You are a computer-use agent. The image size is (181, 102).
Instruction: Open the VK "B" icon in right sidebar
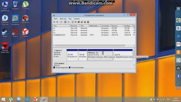click(178, 28)
